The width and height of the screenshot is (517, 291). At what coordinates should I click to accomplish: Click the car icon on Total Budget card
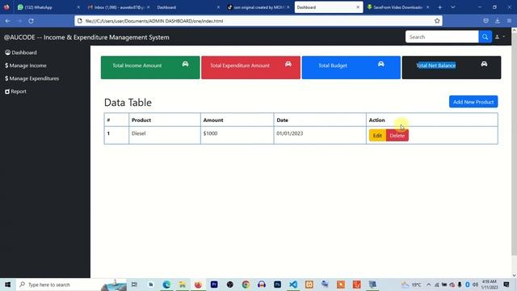pos(380,64)
